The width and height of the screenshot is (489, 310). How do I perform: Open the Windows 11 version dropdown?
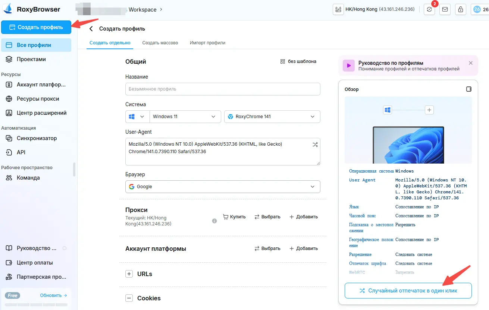point(184,117)
